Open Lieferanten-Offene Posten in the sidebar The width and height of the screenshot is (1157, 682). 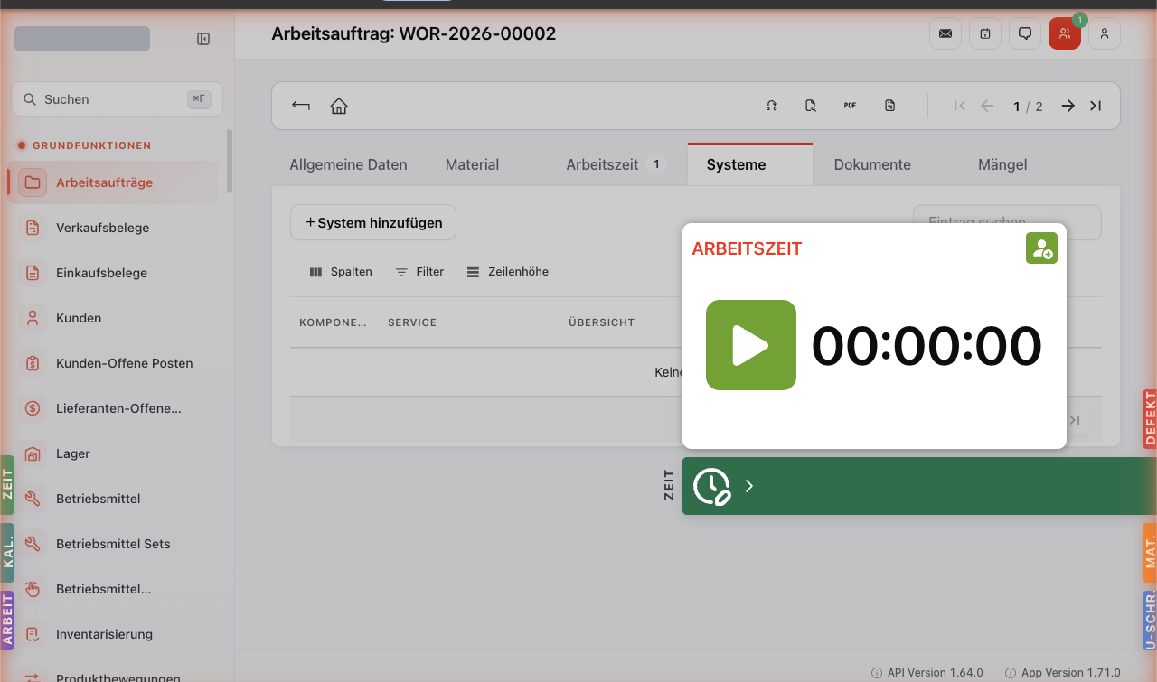click(112, 408)
